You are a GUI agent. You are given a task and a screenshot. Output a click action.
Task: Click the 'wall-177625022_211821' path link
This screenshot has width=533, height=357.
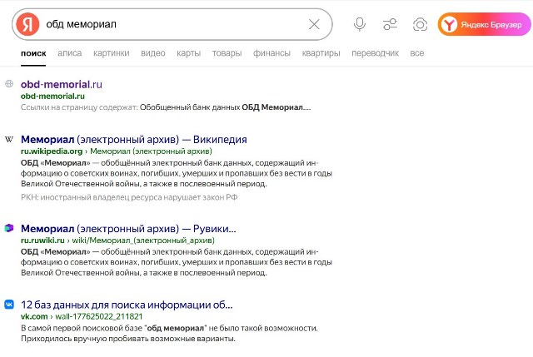98,316
